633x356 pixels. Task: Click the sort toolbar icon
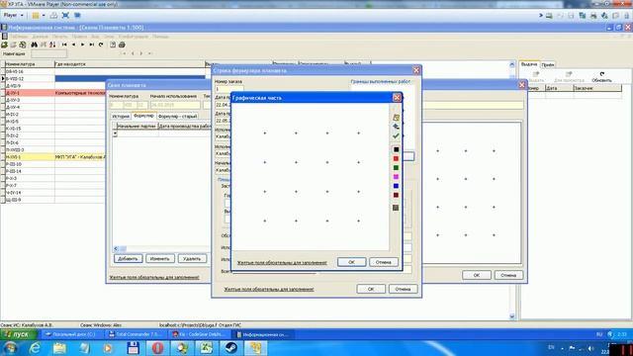pyautogui.click(x=52, y=44)
